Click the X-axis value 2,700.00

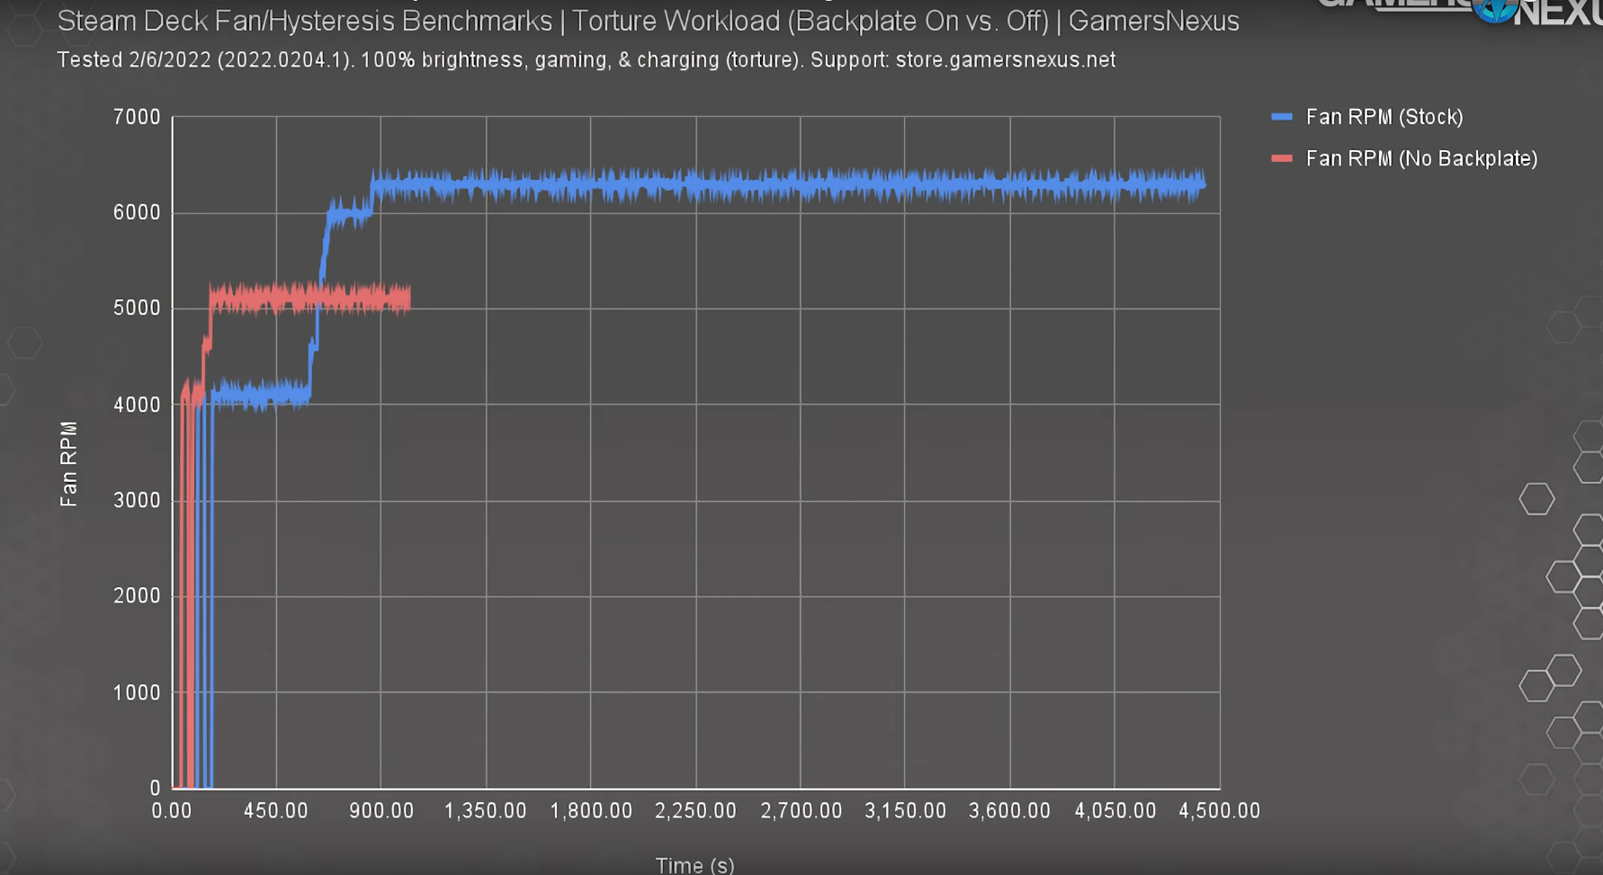pyautogui.click(x=801, y=810)
